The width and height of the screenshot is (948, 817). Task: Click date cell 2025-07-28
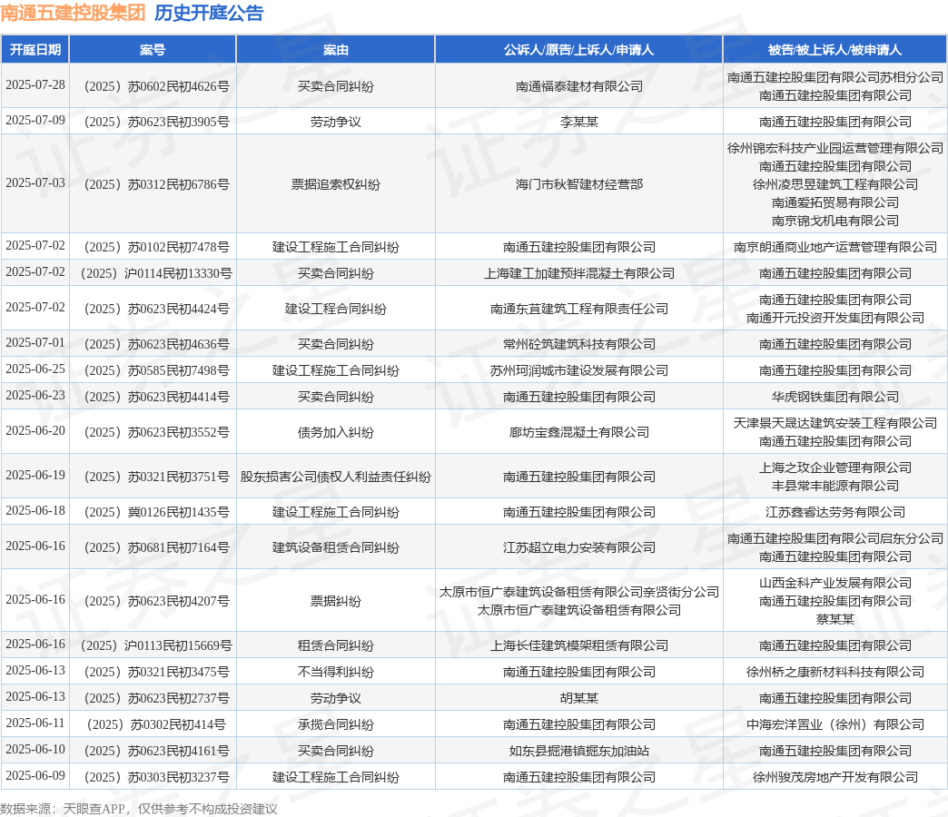pos(35,85)
